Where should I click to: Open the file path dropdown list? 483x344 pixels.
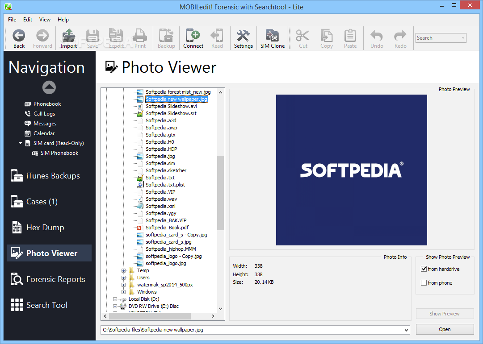tap(407, 330)
